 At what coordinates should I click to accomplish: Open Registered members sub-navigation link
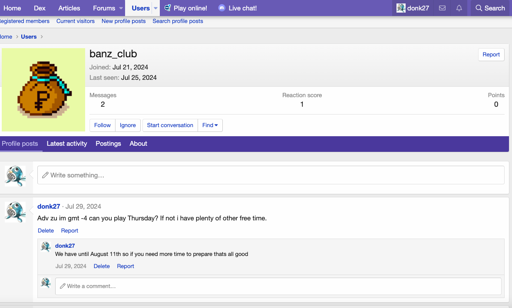coord(24,21)
